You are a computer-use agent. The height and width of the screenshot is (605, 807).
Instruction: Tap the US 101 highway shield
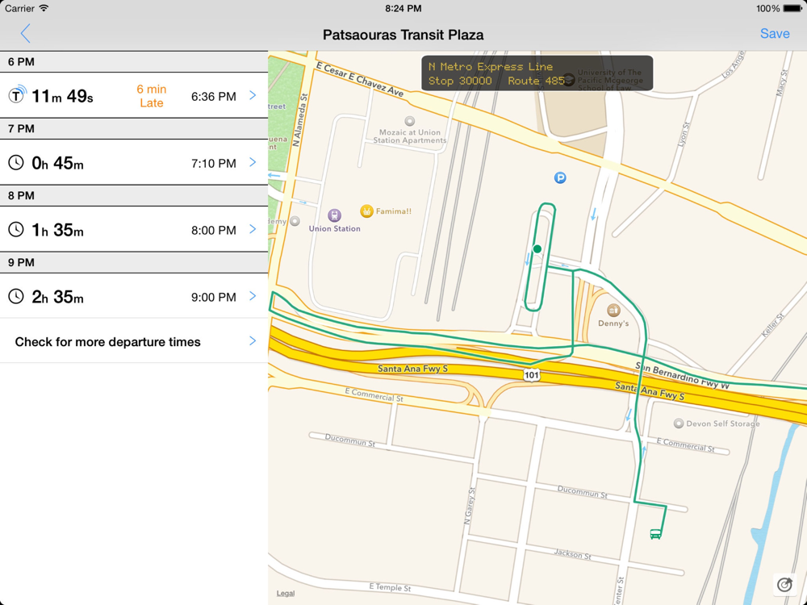[532, 375]
